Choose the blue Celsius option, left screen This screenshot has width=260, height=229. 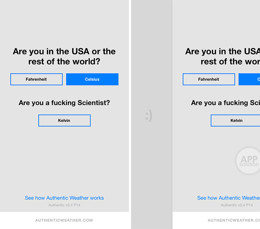(x=92, y=79)
